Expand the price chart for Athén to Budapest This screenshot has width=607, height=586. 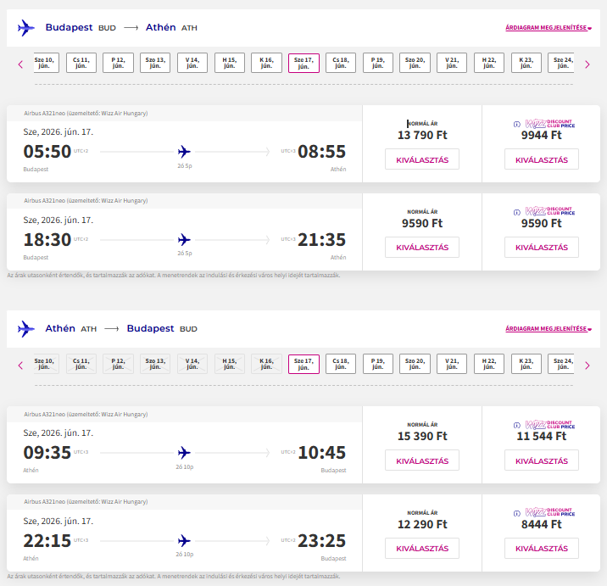pyautogui.click(x=547, y=329)
